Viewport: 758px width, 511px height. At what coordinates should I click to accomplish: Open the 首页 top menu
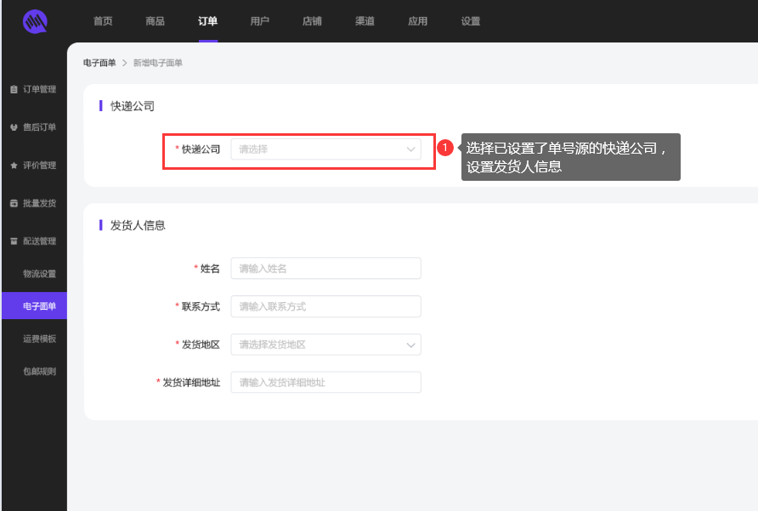coord(103,21)
